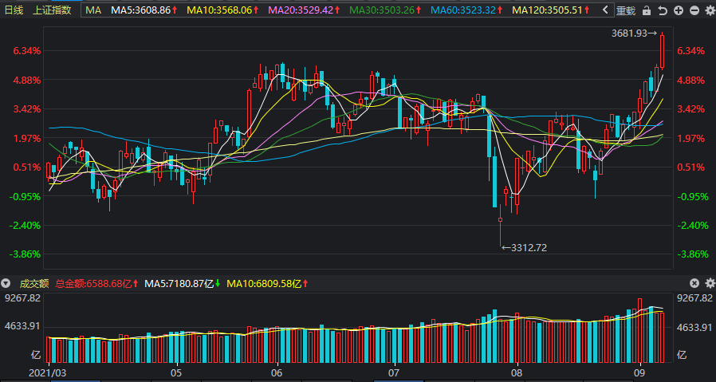Click the 重载 reload button
Viewport: 716px width, 382px height.
click(x=626, y=10)
